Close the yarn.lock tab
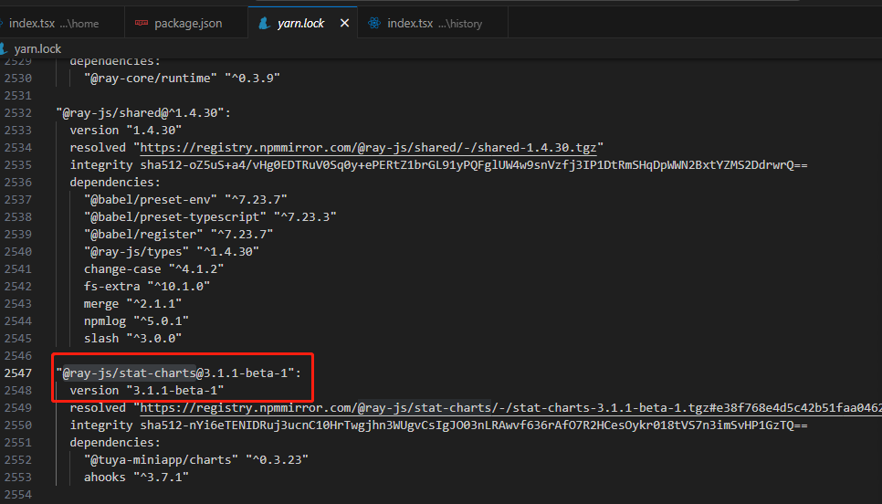 pos(344,23)
